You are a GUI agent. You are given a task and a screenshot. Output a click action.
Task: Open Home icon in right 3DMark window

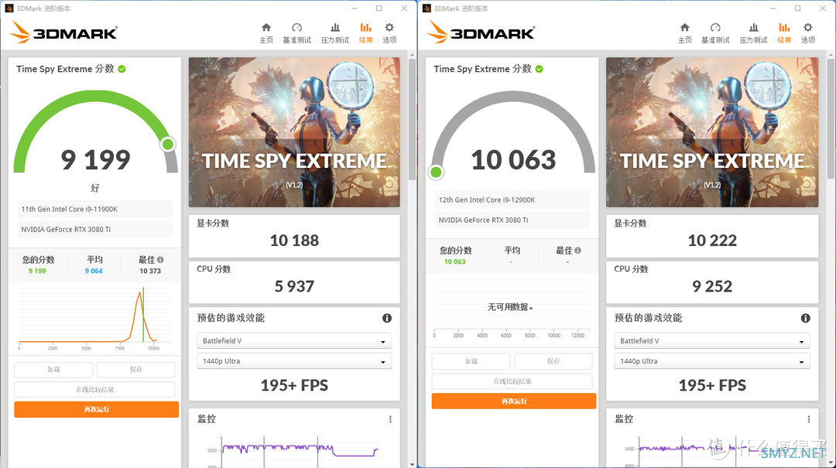click(x=684, y=27)
